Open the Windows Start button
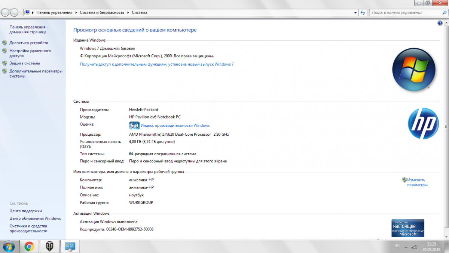Viewport: 449px width, 253px height. pos(9,246)
